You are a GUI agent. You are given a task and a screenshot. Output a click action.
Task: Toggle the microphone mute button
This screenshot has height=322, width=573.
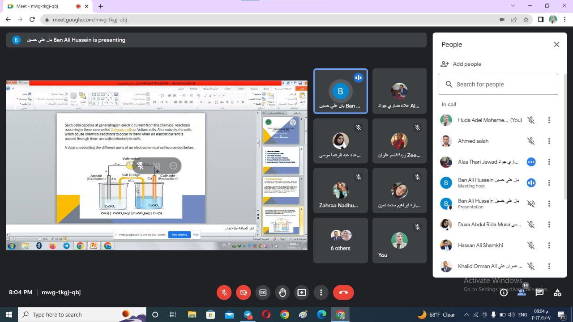point(224,292)
